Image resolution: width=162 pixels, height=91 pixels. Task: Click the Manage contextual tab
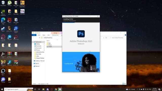coord(55,33)
